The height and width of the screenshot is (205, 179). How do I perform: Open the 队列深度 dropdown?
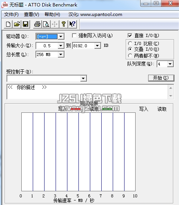tap(170, 64)
